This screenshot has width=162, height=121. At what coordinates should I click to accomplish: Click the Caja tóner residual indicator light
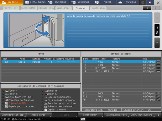[x=3, y=97]
